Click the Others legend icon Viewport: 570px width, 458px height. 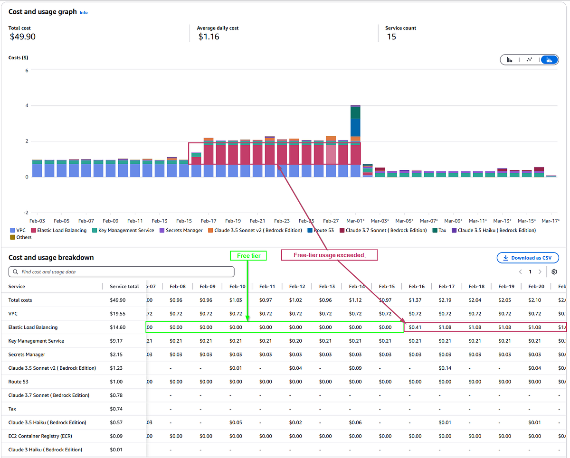pyautogui.click(x=12, y=237)
